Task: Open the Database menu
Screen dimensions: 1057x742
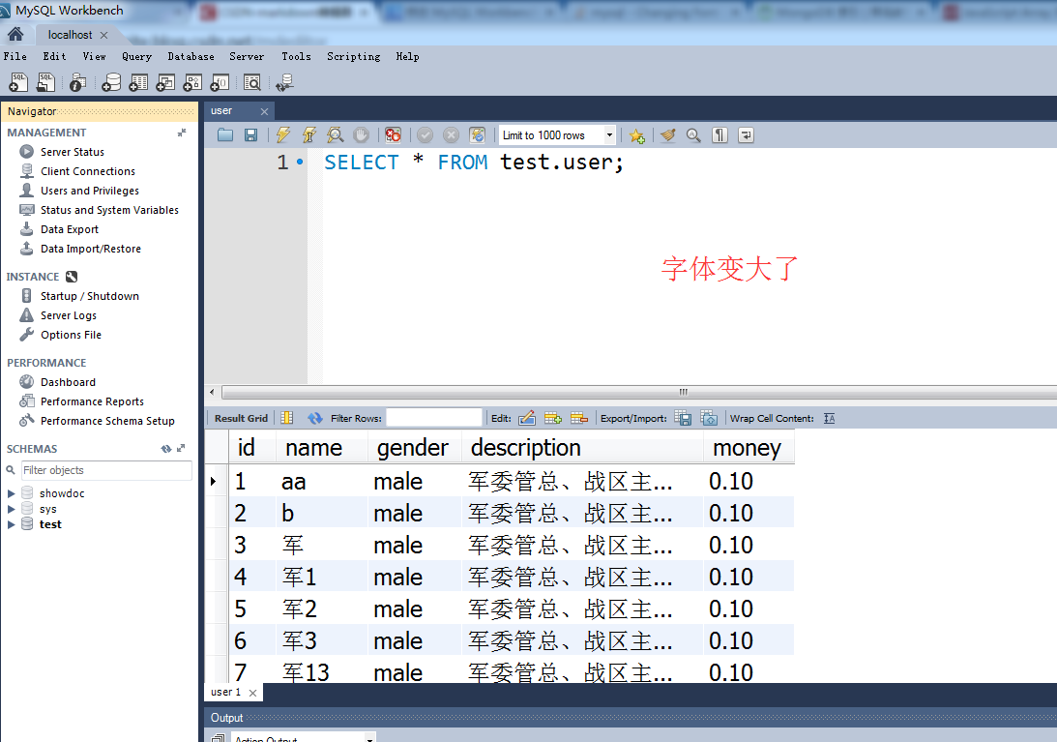Action: click(191, 57)
